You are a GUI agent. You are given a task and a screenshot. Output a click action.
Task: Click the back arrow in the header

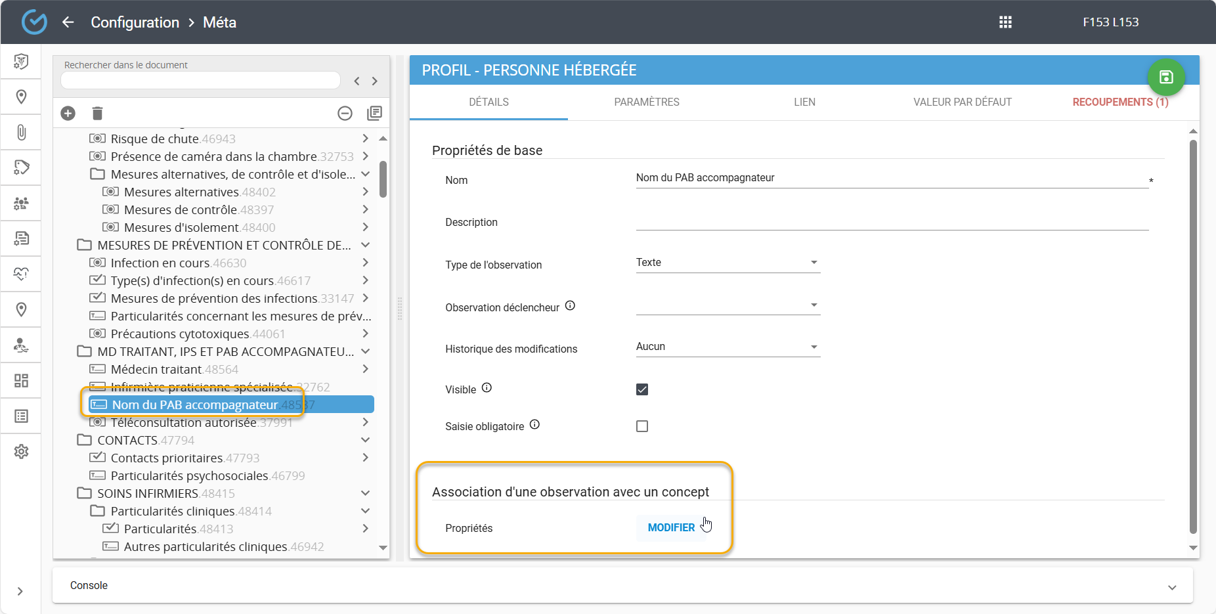click(x=68, y=22)
